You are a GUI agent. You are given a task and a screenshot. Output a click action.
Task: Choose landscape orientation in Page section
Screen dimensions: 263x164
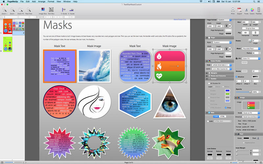pyautogui.click(x=230, y=49)
